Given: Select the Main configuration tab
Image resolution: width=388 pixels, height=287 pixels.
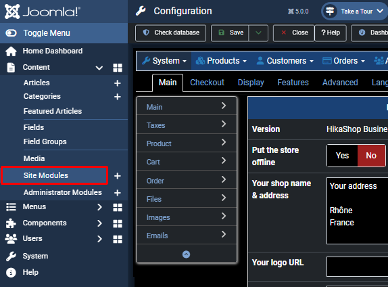Looking at the screenshot, I should 168,83.
